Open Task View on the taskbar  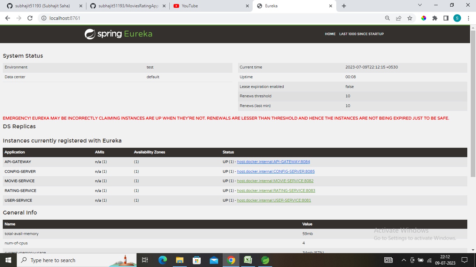coord(145,260)
